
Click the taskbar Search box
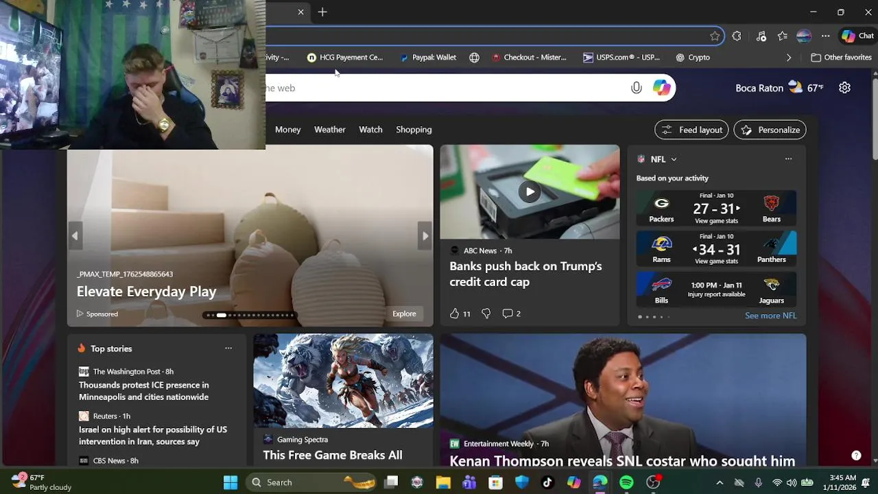pyautogui.click(x=311, y=482)
